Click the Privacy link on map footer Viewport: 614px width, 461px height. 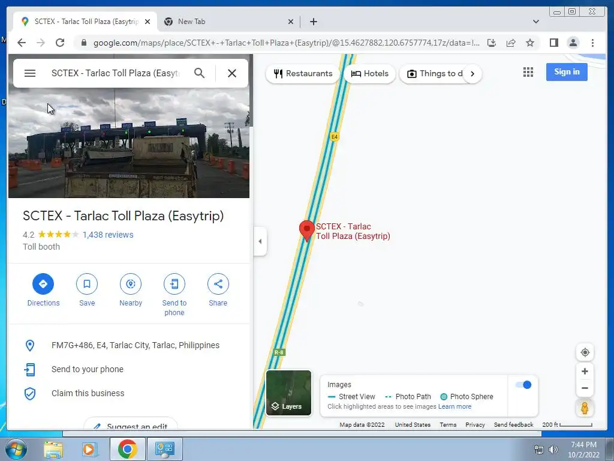coord(475,424)
